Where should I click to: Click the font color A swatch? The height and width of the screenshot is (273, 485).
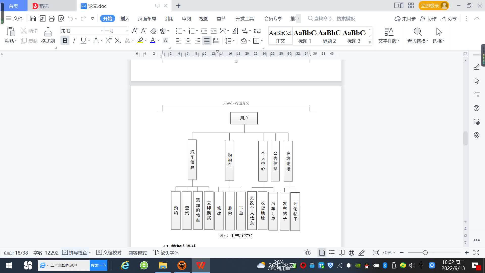coord(153,40)
